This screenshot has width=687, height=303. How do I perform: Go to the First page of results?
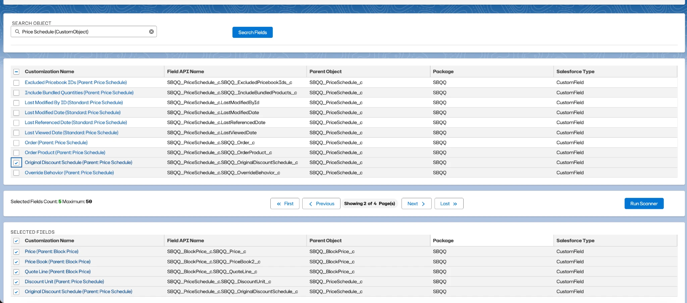(285, 204)
